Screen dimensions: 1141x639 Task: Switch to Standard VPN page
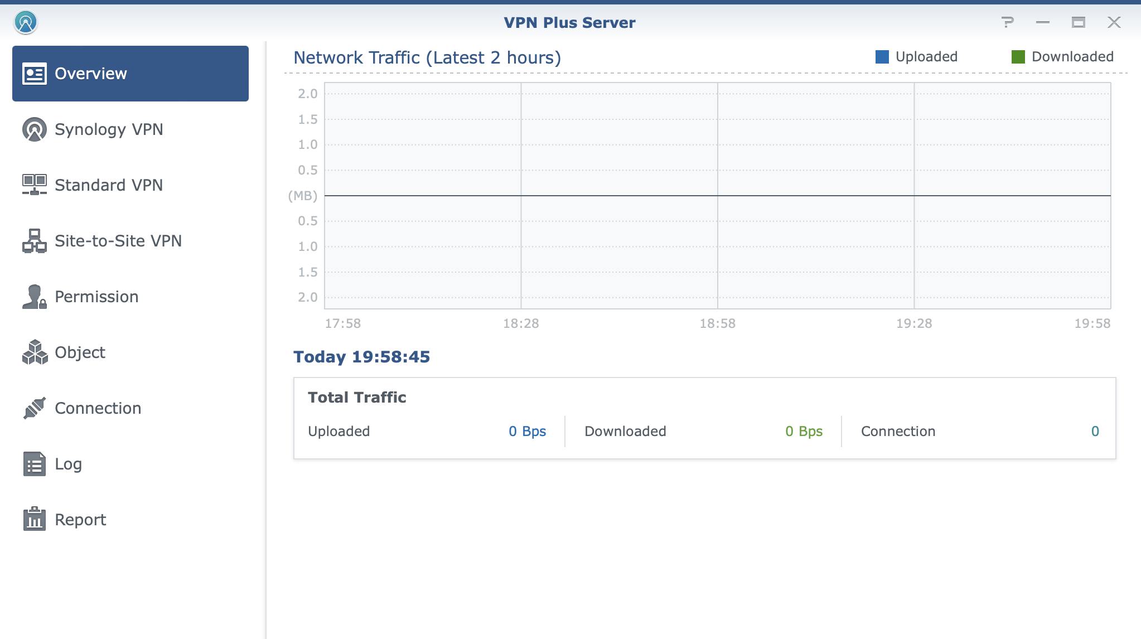(x=130, y=185)
